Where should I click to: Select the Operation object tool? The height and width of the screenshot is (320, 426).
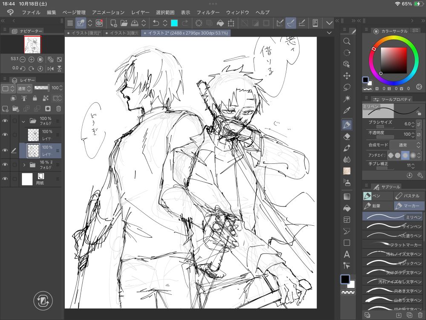click(x=347, y=64)
